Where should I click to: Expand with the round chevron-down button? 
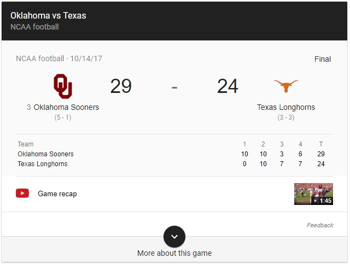click(x=174, y=237)
